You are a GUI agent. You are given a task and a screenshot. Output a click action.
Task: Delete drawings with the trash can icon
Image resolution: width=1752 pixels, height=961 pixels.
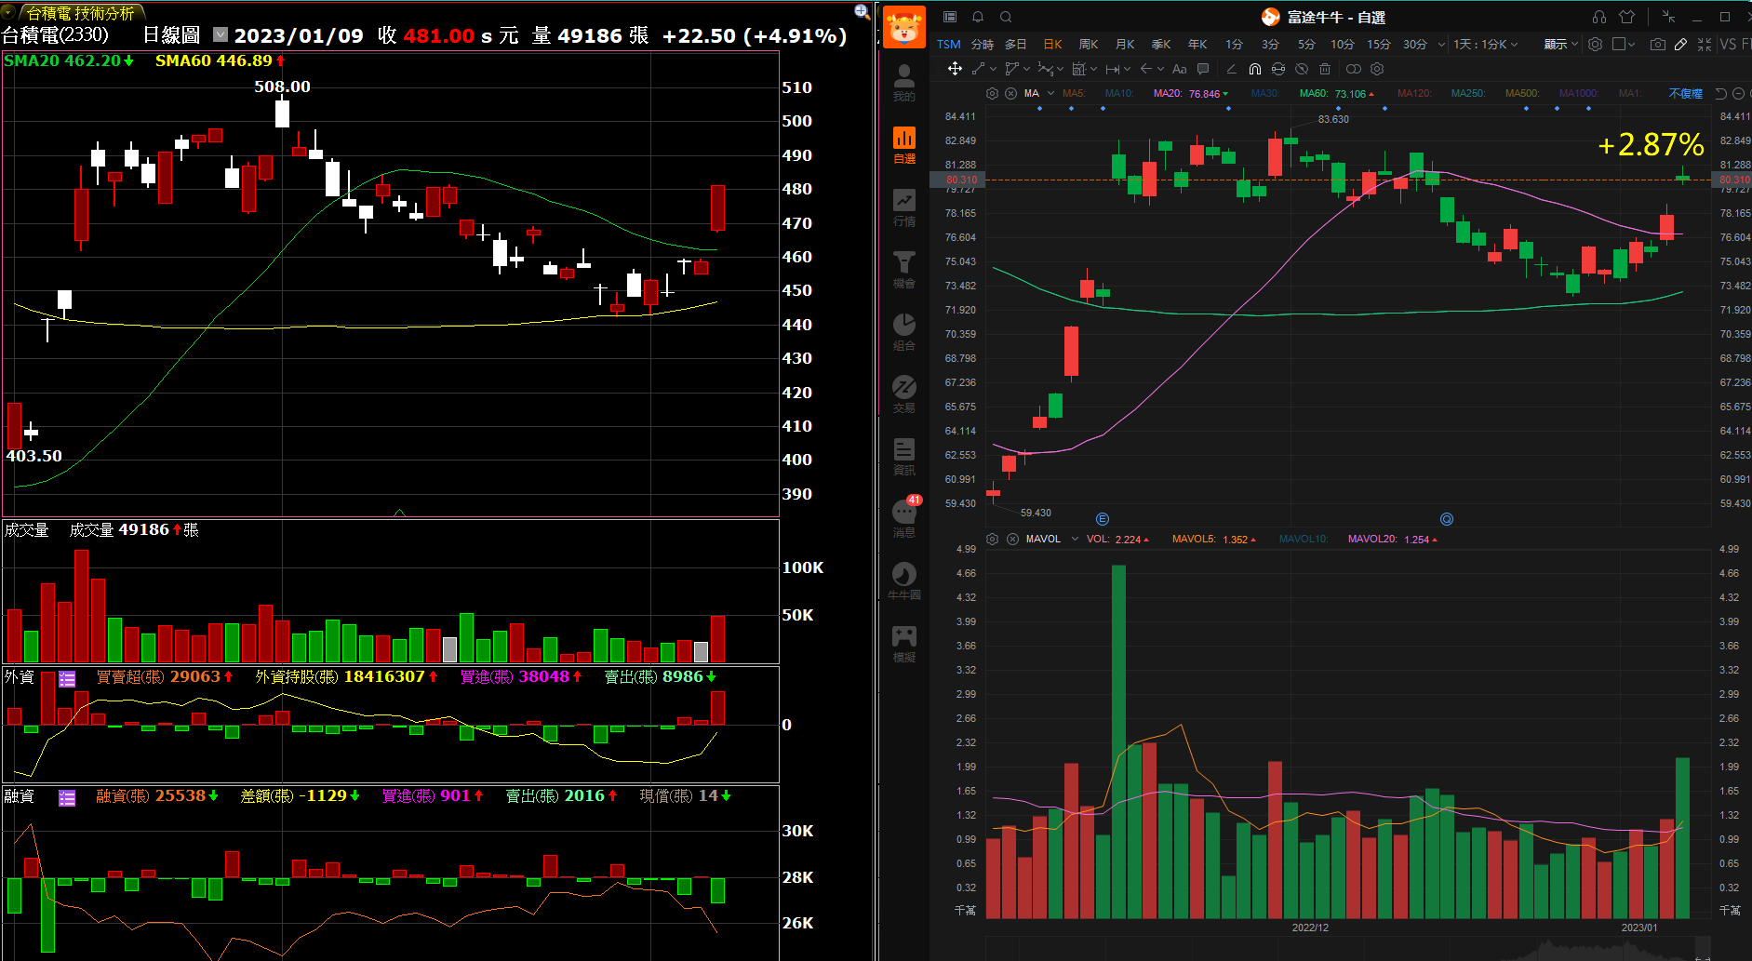[x=1325, y=69]
